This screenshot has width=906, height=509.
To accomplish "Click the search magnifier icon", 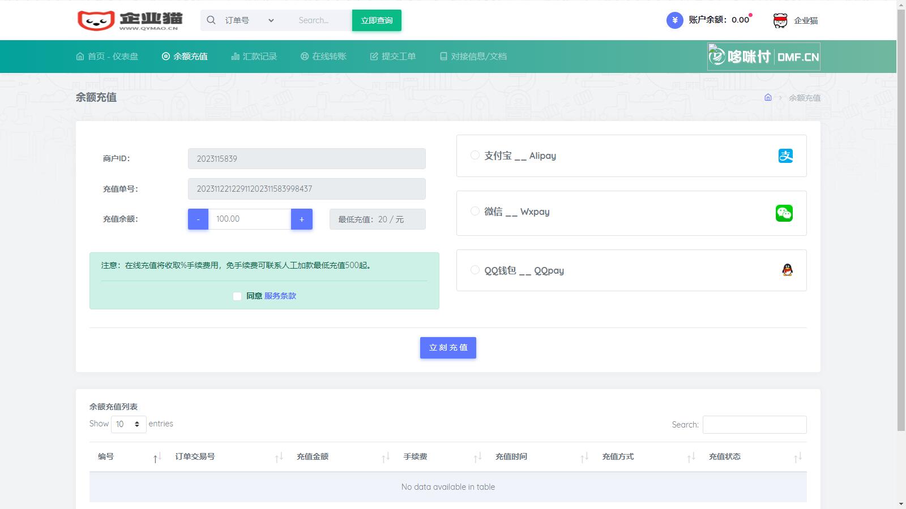I will tap(211, 20).
